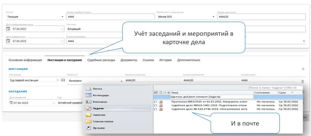Screen dimensions: 311x136
Task: Open Ссылки tab
Action: (148, 60)
